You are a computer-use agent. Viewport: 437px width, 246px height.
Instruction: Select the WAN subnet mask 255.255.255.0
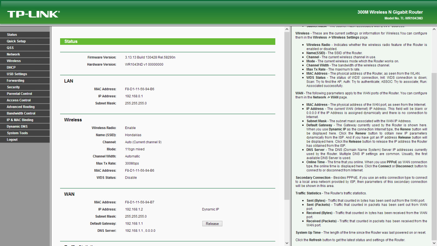pyautogui.click(x=136, y=216)
